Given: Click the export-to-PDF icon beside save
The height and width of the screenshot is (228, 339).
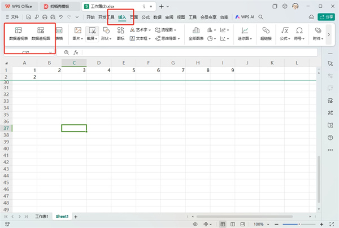Looking at the screenshot, I should point(37,17).
